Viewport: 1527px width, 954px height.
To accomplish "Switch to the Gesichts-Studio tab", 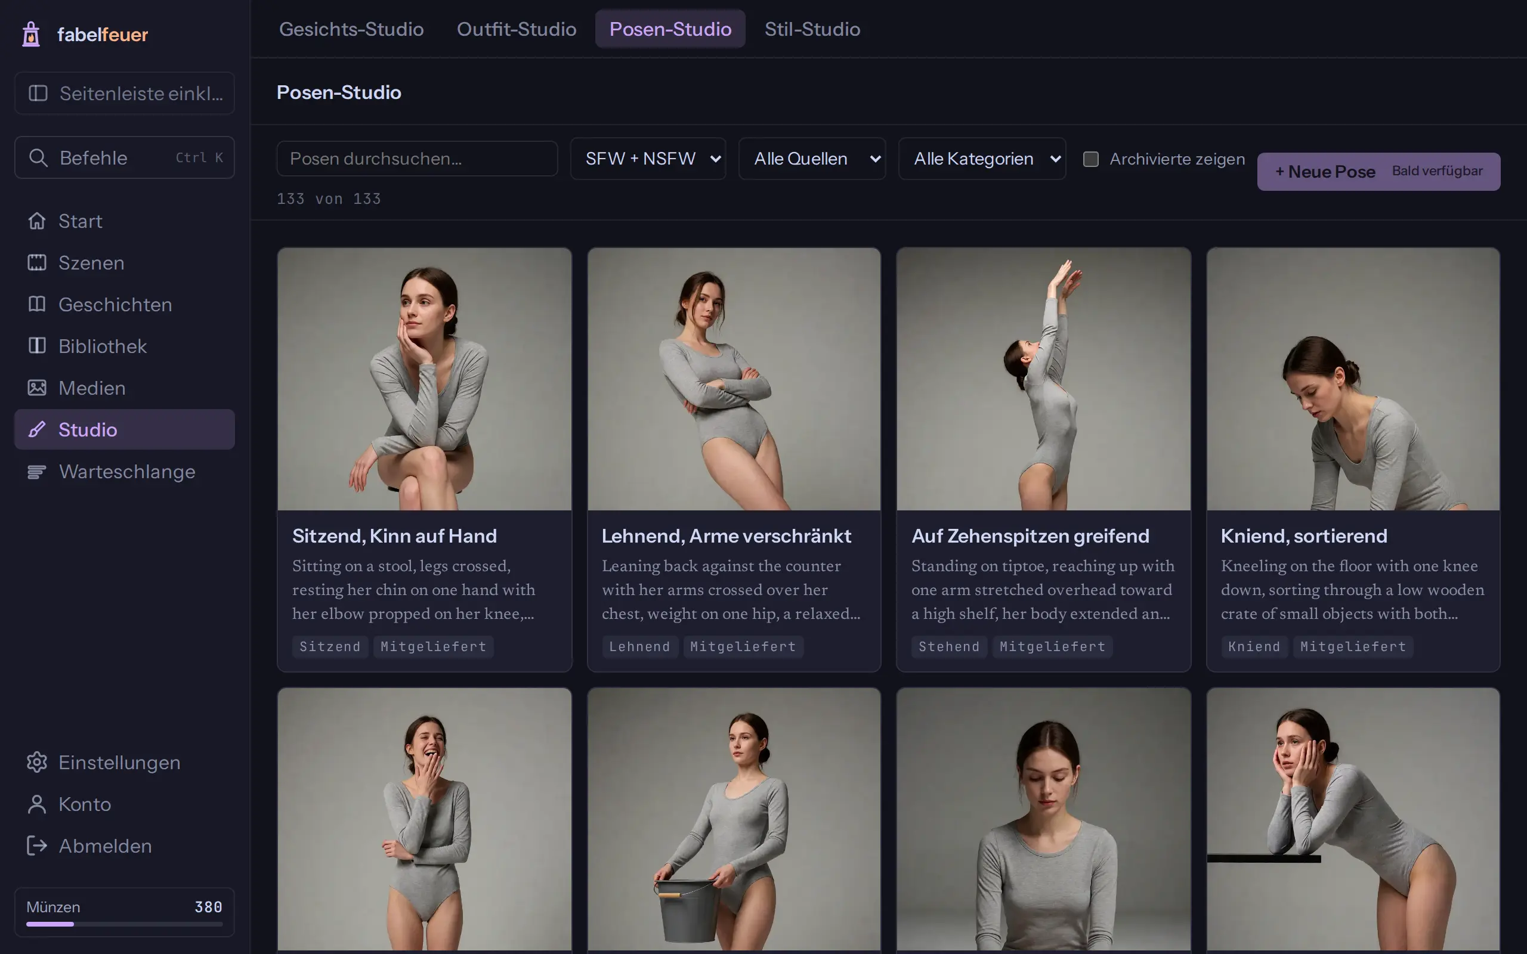I will pyautogui.click(x=351, y=29).
